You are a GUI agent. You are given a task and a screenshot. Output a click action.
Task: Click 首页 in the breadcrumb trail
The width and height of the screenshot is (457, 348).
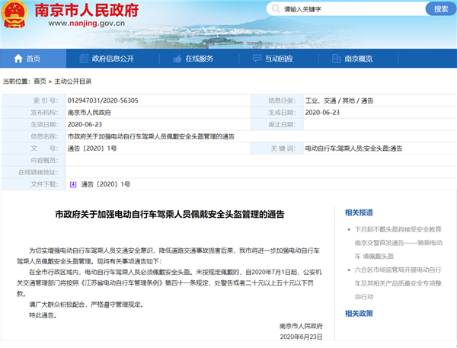(x=40, y=81)
